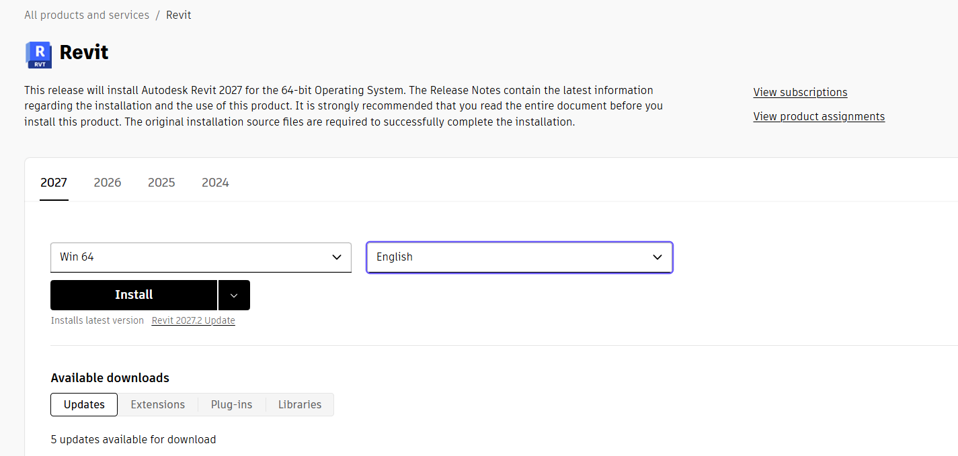
Task: Switch to the 2027 version tab
Action: pos(54,183)
